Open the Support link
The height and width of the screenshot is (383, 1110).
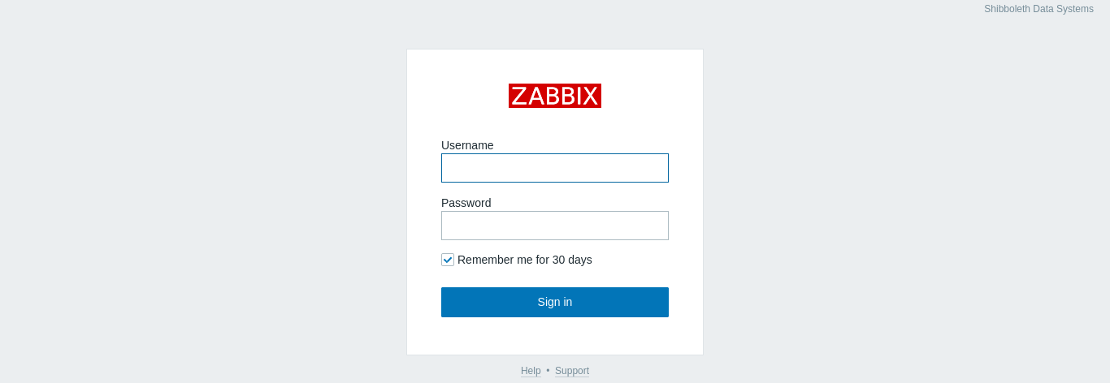(x=572, y=371)
